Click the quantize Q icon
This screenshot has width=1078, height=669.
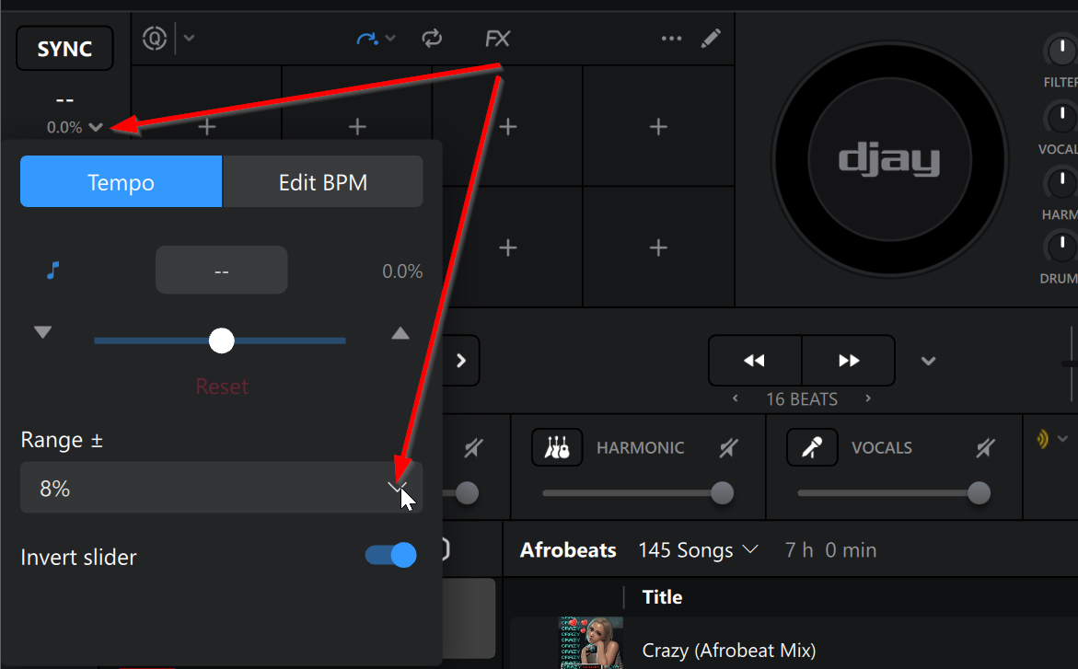pyautogui.click(x=155, y=39)
